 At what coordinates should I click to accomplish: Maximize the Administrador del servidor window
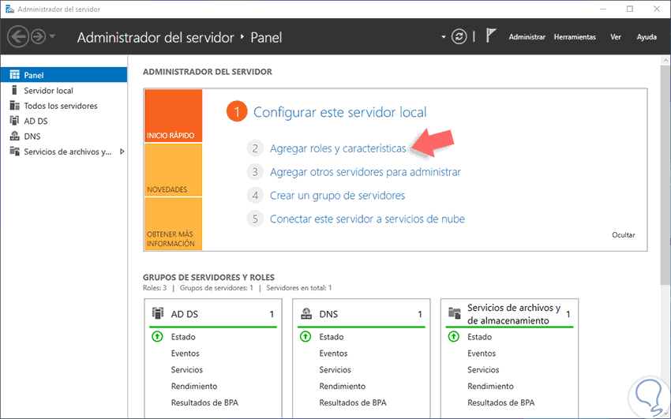tap(629, 9)
